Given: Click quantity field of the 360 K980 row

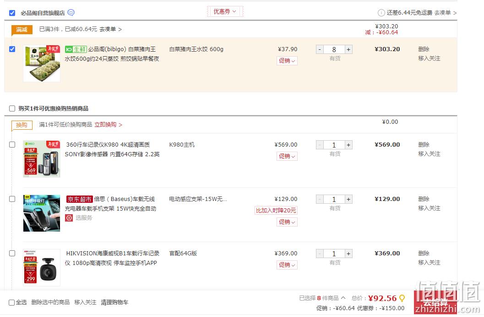Looking at the screenshot, I should point(334,145).
